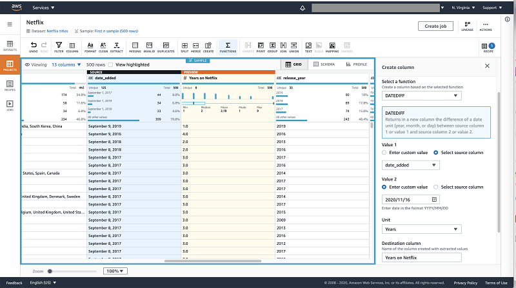Switch to the Grid view tab
516x288 pixels.
[x=293, y=64]
